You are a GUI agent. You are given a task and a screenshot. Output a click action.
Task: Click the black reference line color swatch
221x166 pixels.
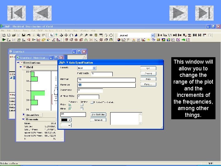click(x=64, y=120)
